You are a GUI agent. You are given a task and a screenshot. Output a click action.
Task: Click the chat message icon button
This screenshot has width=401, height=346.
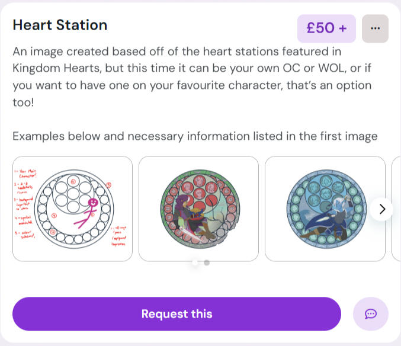pyautogui.click(x=370, y=314)
